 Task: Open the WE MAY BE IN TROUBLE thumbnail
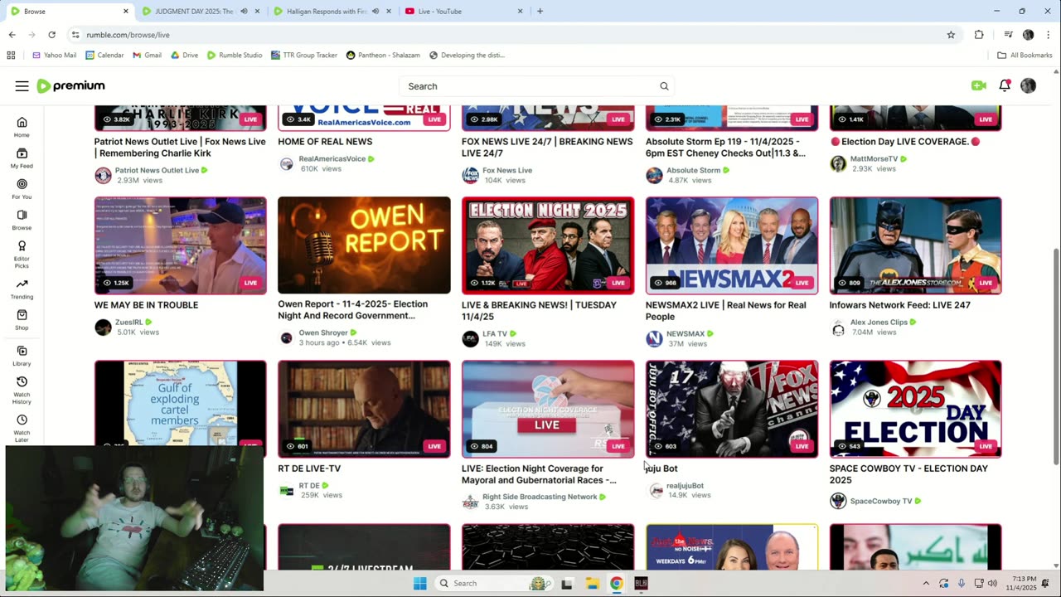coord(181,245)
